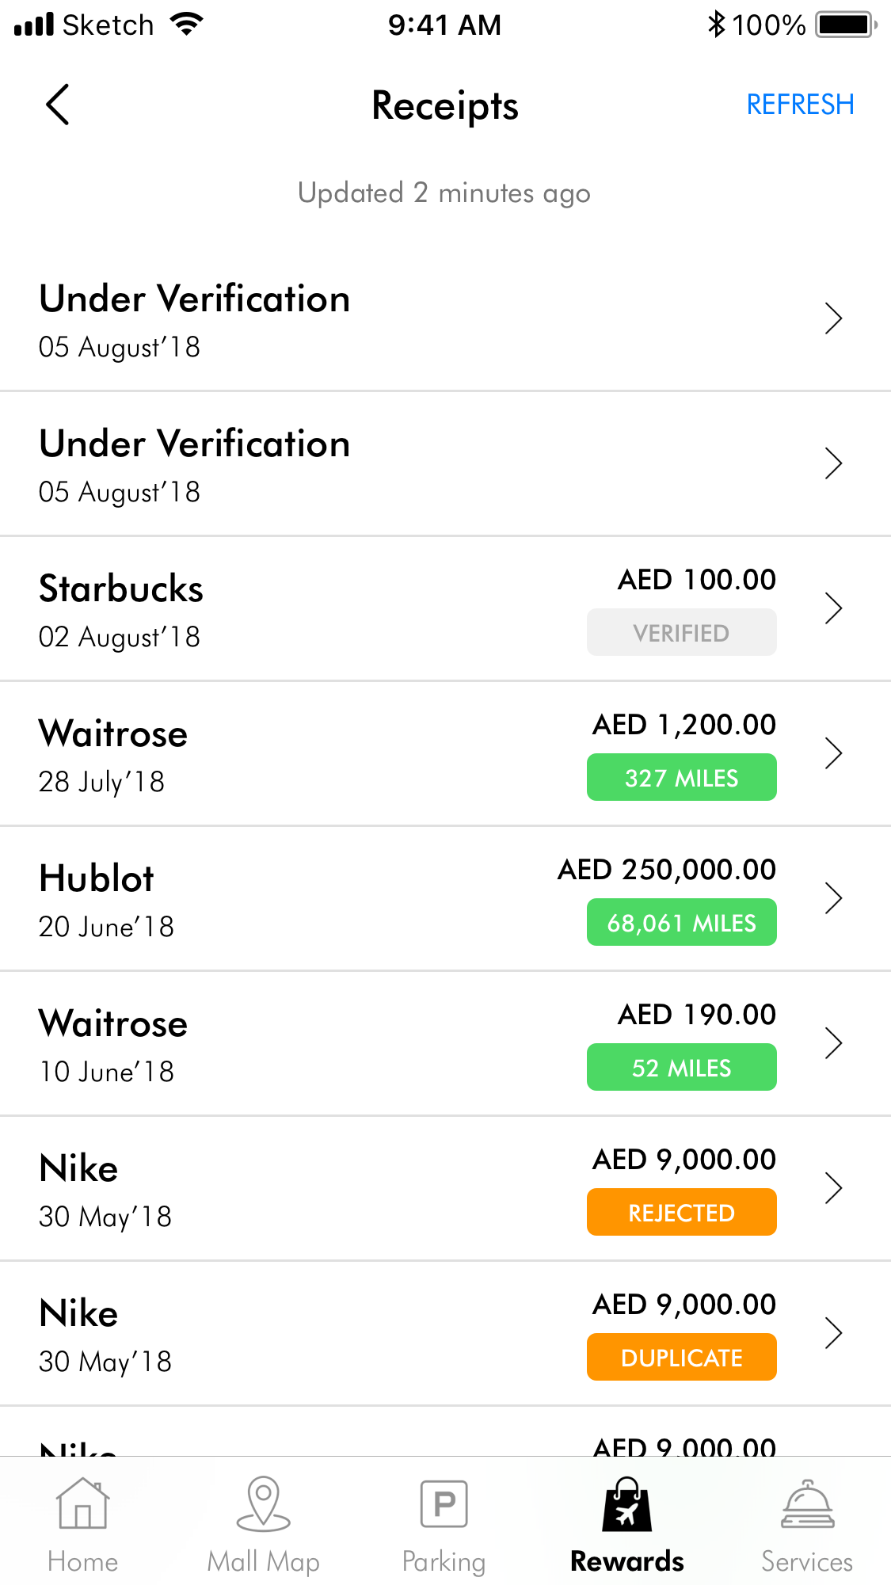Select the VERIFIED badge on Starbucks
This screenshot has height=1585, width=891.
coord(681,632)
